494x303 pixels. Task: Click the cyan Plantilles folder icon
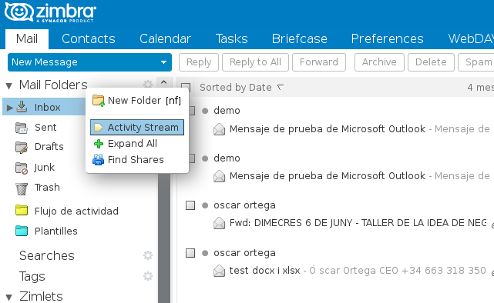pos(22,231)
